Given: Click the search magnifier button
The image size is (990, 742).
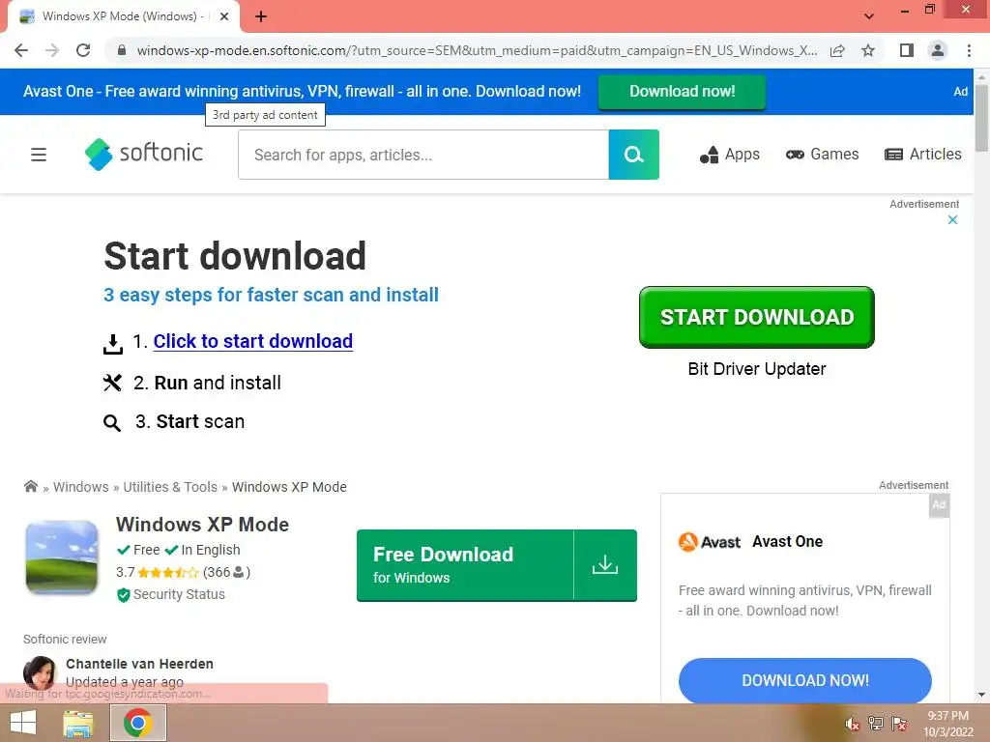Looking at the screenshot, I should tap(634, 155).
